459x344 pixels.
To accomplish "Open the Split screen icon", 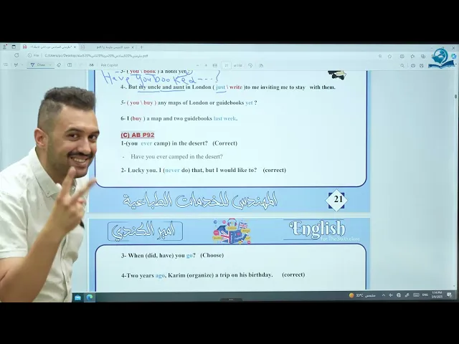I will click(402, 56).
